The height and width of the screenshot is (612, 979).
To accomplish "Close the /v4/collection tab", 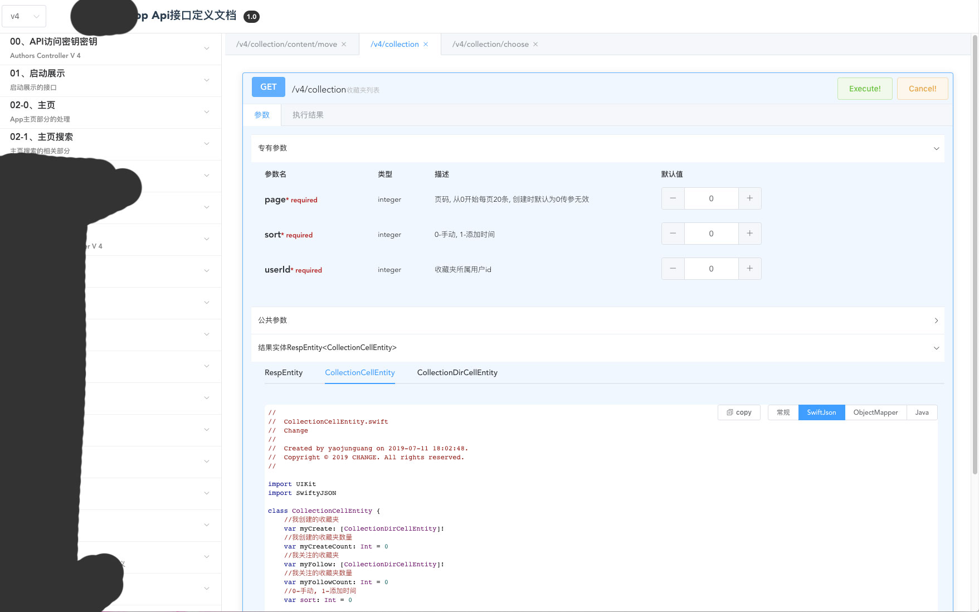I will [x=426, y=45].
